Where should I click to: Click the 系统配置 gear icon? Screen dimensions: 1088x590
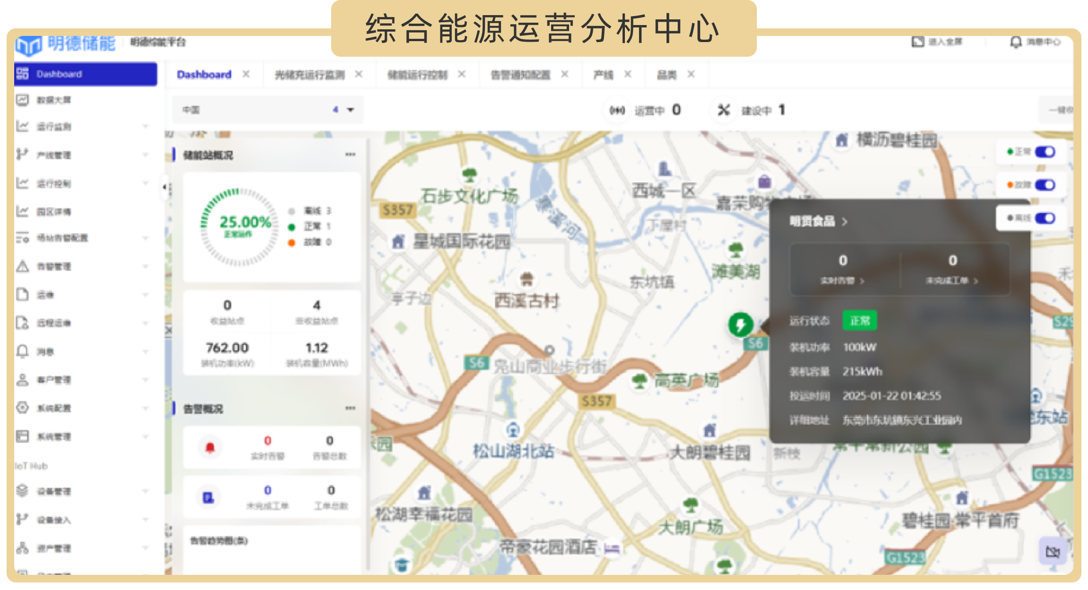coord(22,408)
